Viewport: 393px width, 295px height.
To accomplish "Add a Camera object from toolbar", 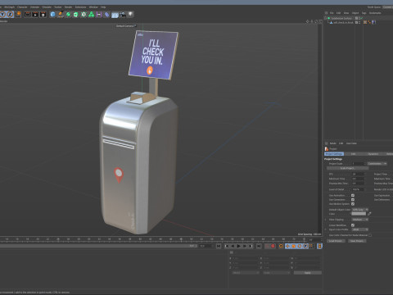I will coord(123,14).
